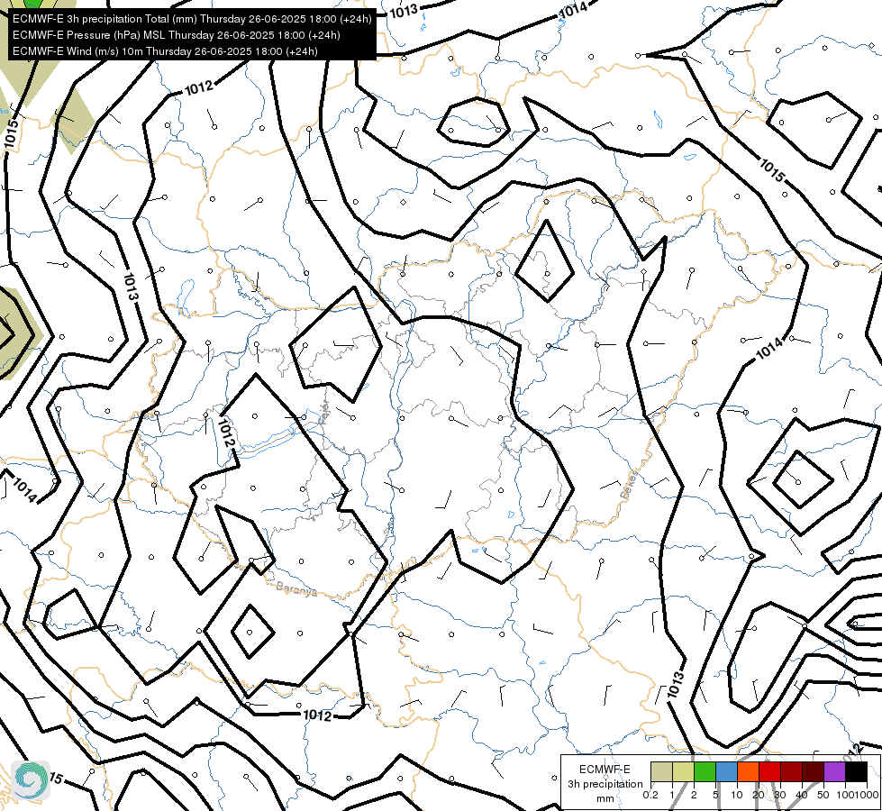The height and width of the screenshot is (811, 882).
Task: Click the 'mm' unit label in legend
Action: 605,798
